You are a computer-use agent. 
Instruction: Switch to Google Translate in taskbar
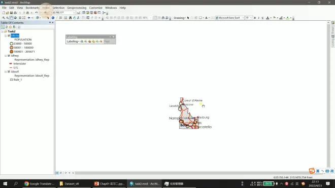pyautogui.click(x=39, y=184)
